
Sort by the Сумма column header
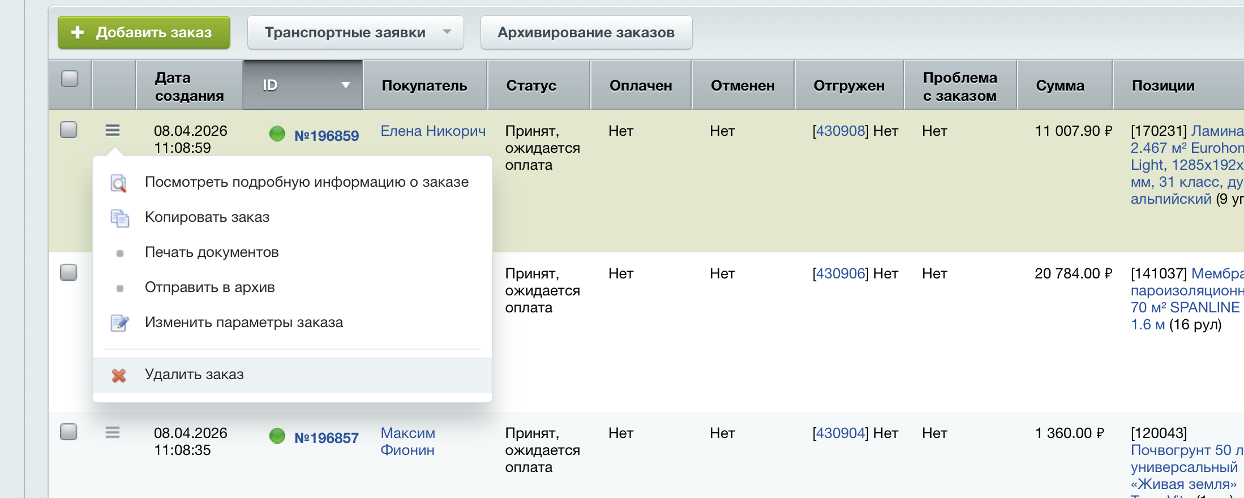pyautogui.click(x=1059, y=85)
